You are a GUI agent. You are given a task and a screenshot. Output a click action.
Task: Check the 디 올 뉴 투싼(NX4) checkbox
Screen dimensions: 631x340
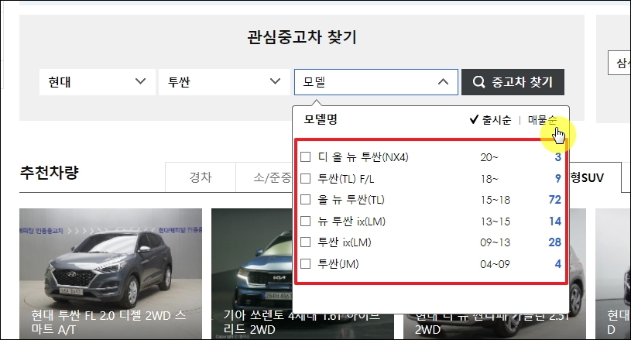(306, 157)
